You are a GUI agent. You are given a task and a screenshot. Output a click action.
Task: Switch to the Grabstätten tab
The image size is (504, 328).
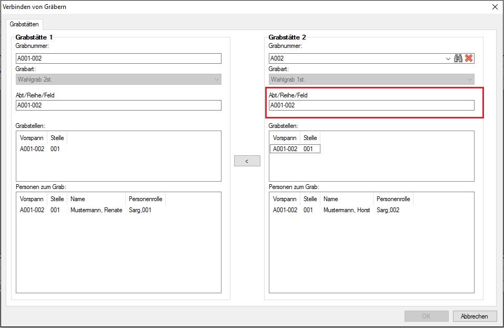pos(25,24)
